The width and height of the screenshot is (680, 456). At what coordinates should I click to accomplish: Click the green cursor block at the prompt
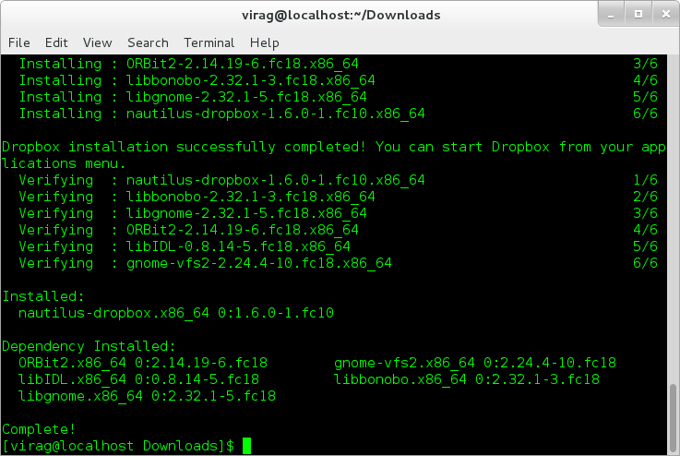pos(246,446)
